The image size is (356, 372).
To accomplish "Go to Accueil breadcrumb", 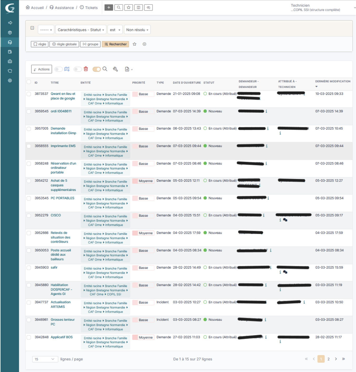I will point(35,8).
